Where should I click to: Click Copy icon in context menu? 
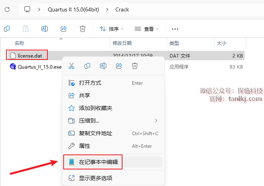[87, 66]
